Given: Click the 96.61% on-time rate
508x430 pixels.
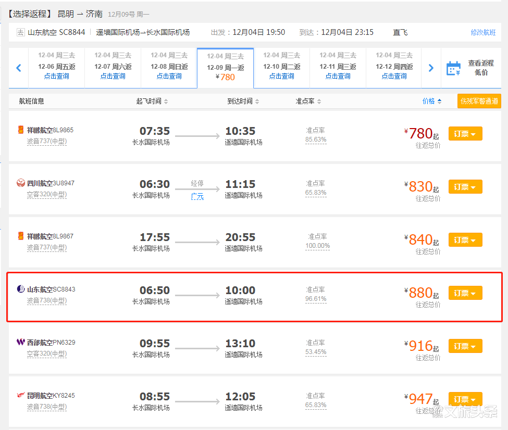Looking at the screenshot, I should pyautogui.click(x=316, y=299).
